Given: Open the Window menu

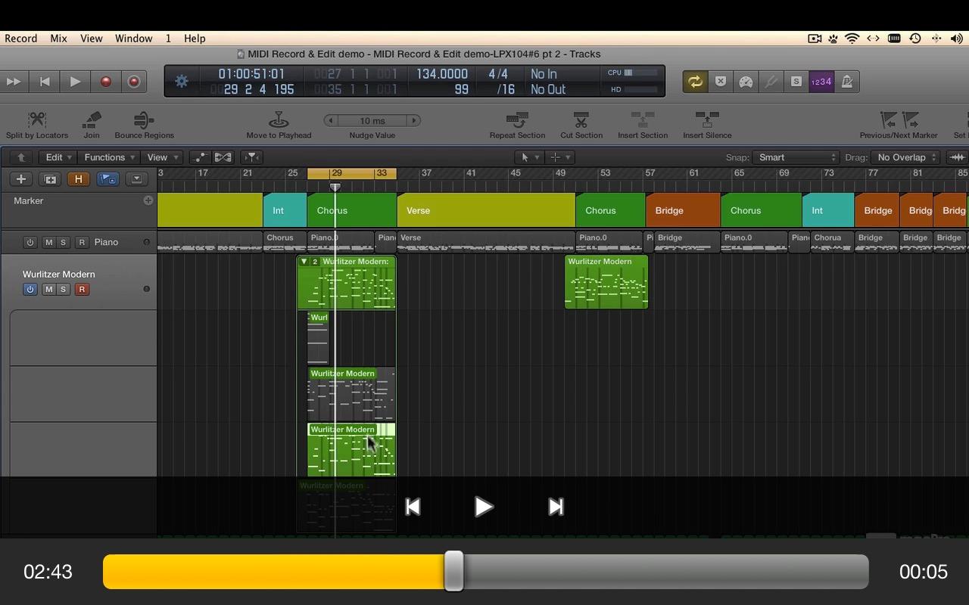Looking at the screenshot, I should 133,39.
